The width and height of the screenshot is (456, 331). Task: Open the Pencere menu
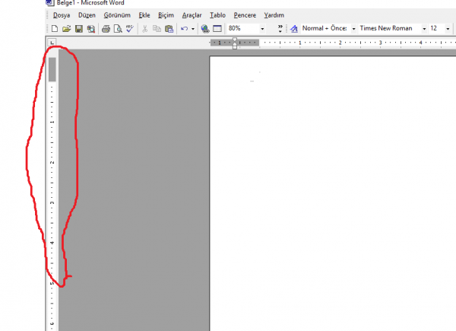pyautogui.click(x=245, y=15)
